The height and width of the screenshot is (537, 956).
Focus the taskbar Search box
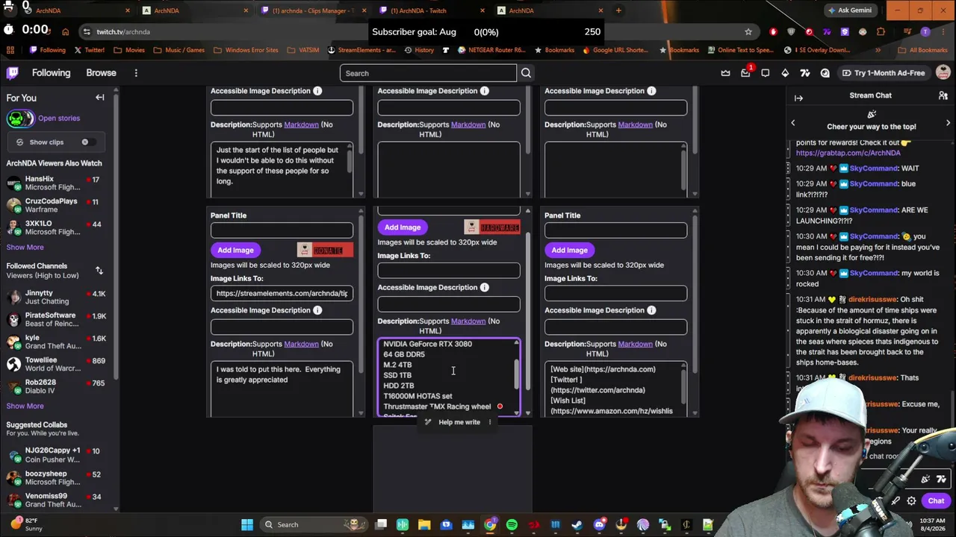click(314, 524)
